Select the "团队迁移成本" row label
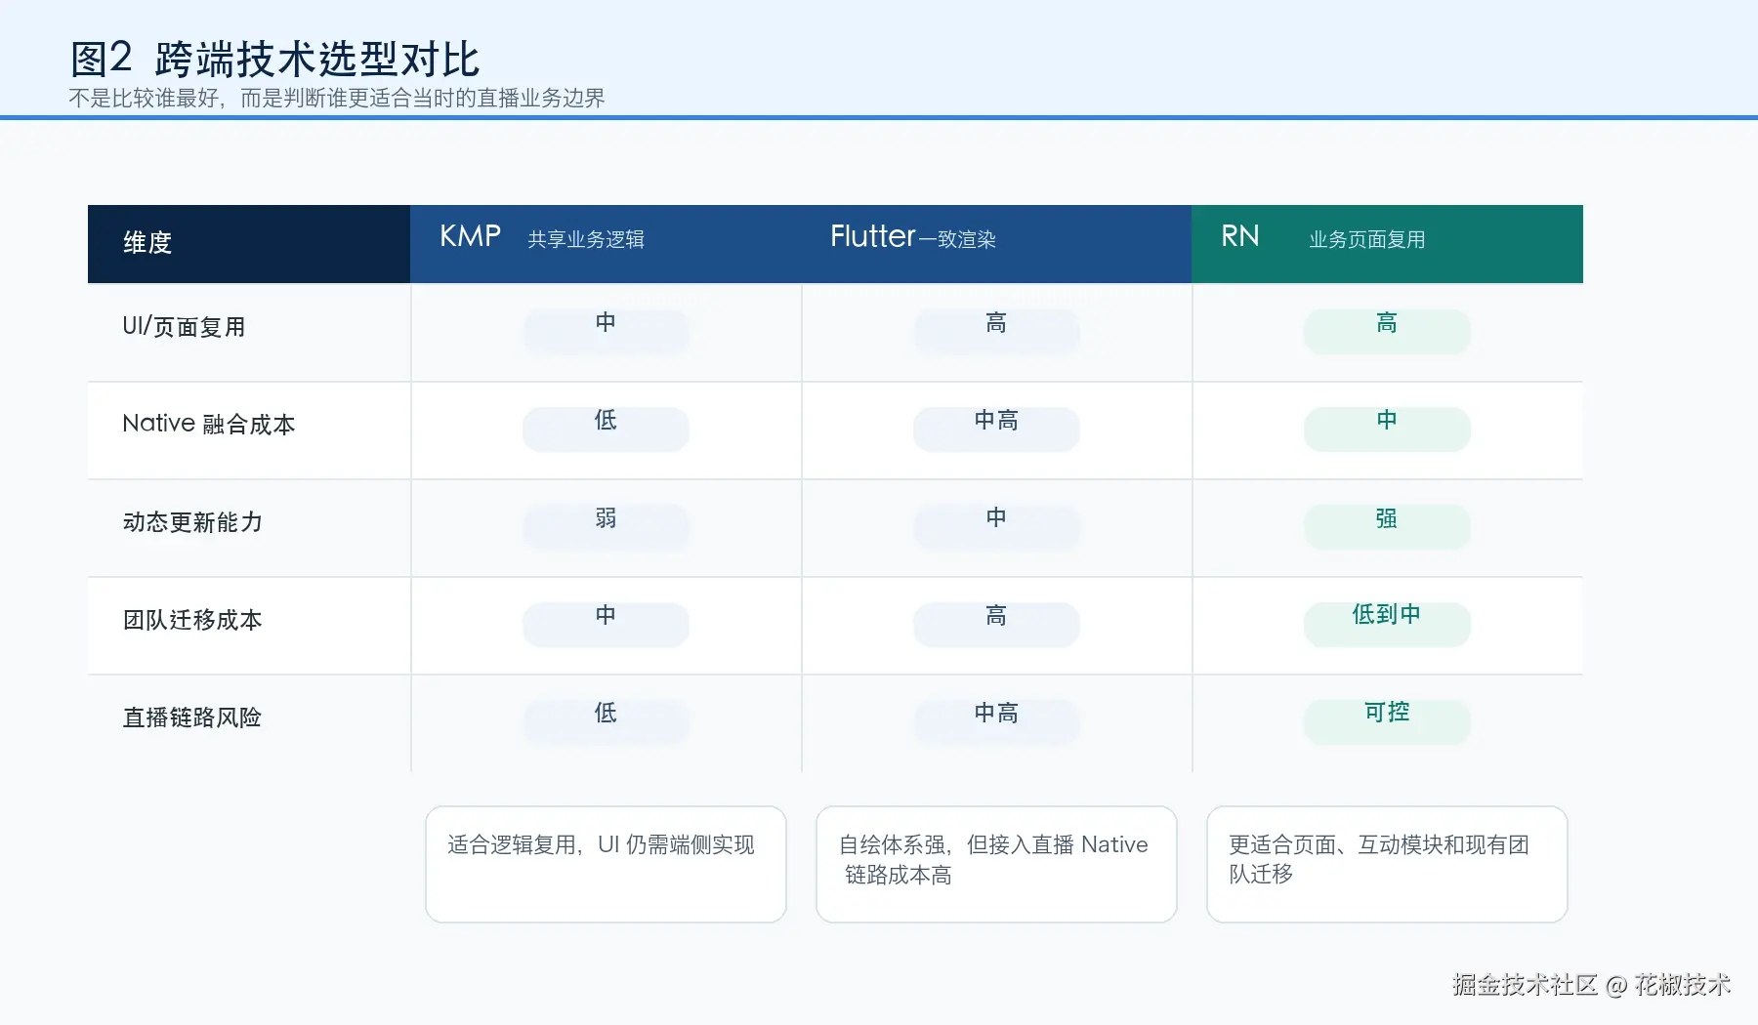The image size is (1758, 1025). 192,620
